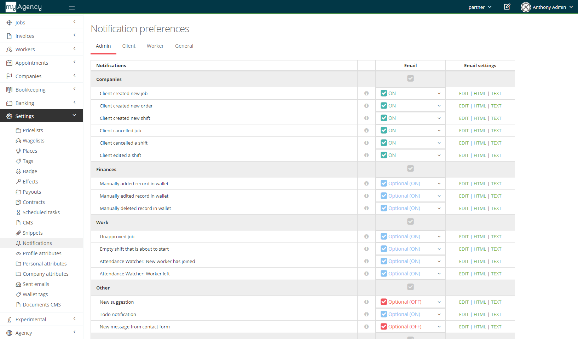Click the info icon next to Unapproved job

366,236
